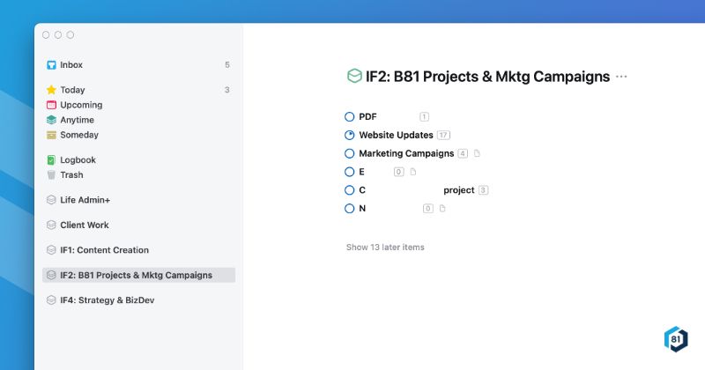Mark the PDF project circle complete
The height and width of the screenshot is (370, 705).
click(350, 116)
